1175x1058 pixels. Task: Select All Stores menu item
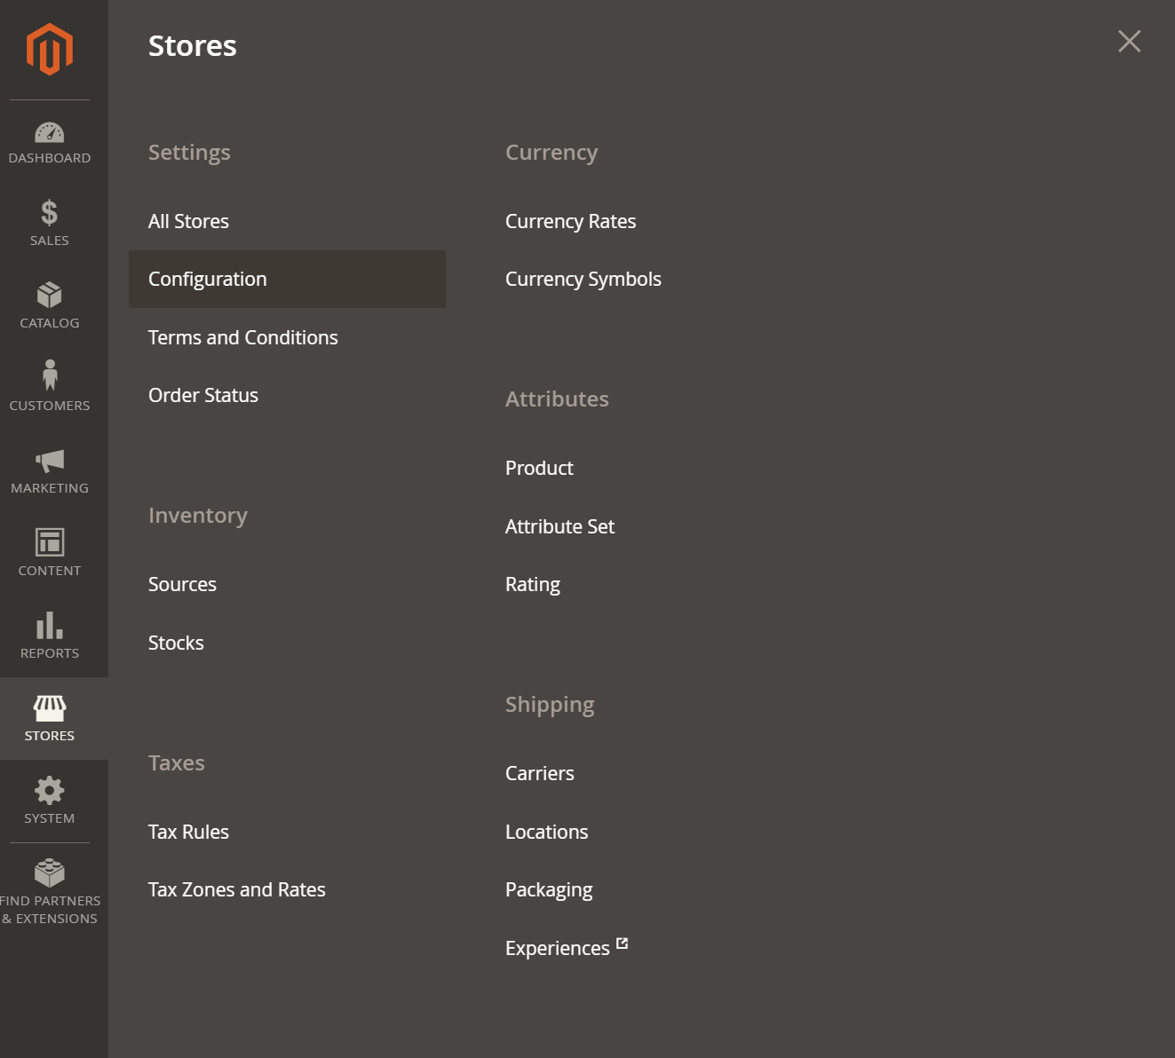[188, 221]
